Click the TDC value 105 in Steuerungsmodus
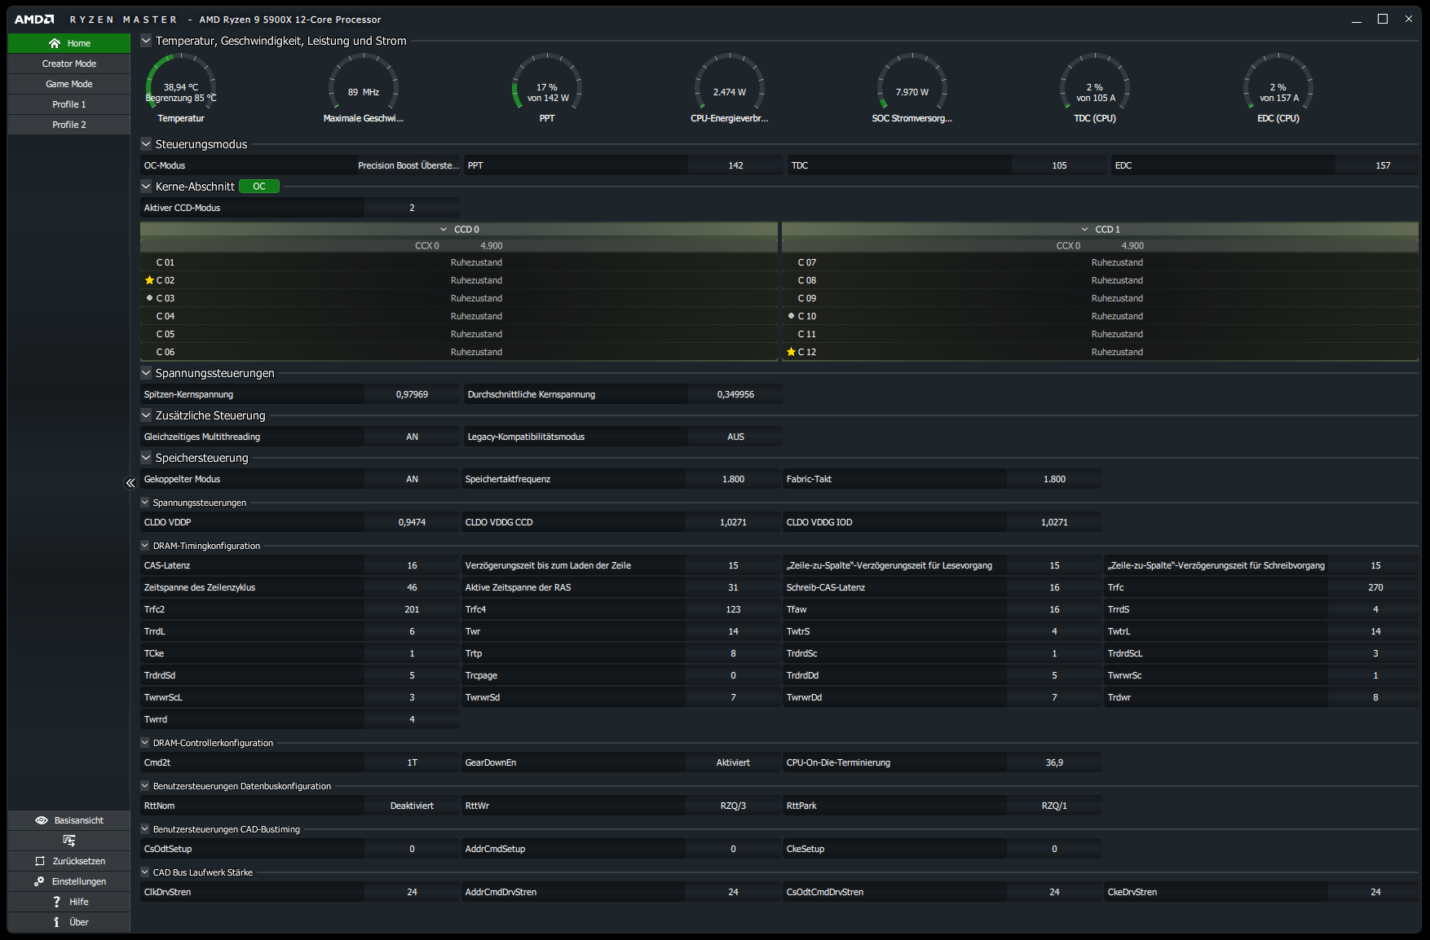 tap(1059, 165)
